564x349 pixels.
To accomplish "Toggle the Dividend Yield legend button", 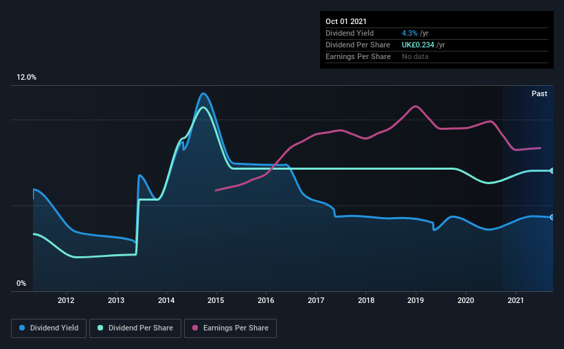I will pyautogui.click(x=49, y=328).
